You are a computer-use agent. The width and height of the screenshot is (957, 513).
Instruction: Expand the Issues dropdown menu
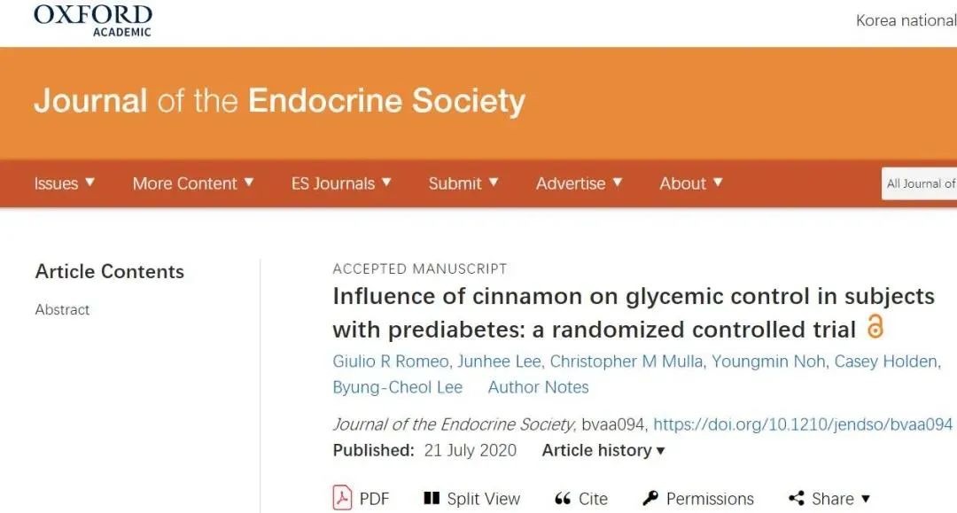coord(65,183)
